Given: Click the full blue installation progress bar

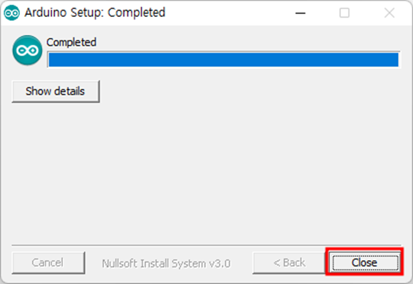Looking at the screenshot, I should pyautogui.click(x=224, y=60).
